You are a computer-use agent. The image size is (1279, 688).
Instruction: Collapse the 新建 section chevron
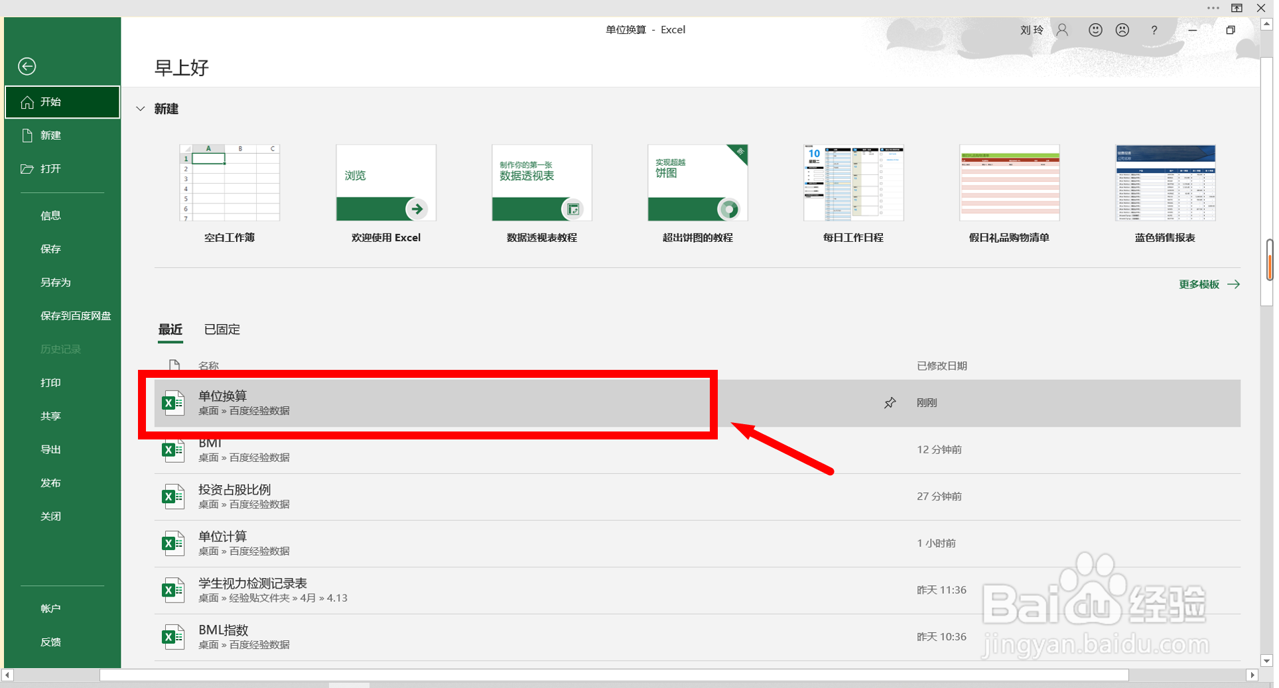[x=140, y=109]
